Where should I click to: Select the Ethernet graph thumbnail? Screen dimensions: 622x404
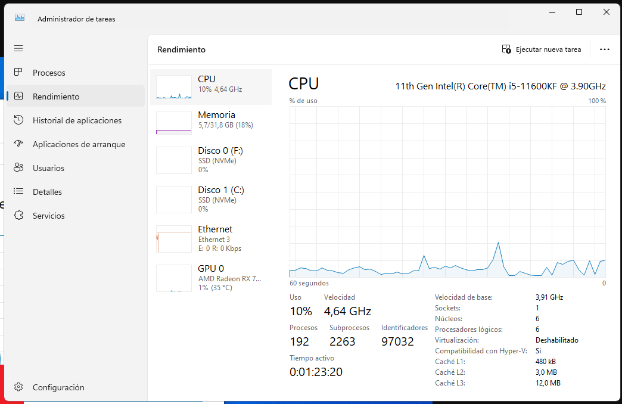[174, 239]
